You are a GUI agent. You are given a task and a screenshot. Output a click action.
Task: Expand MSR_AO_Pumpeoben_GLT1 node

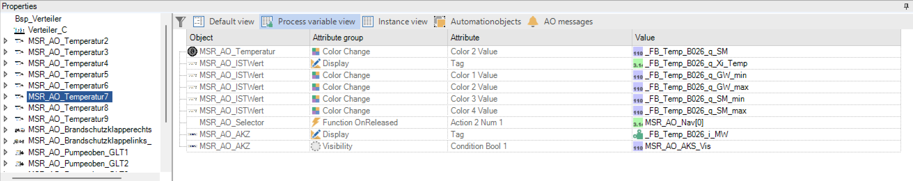(5, 152)
